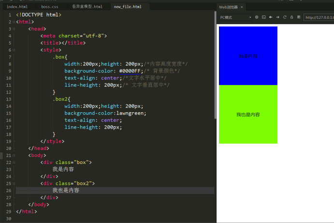Select the new_file.html tab
The image size is (334, 223).
point(128,7)
